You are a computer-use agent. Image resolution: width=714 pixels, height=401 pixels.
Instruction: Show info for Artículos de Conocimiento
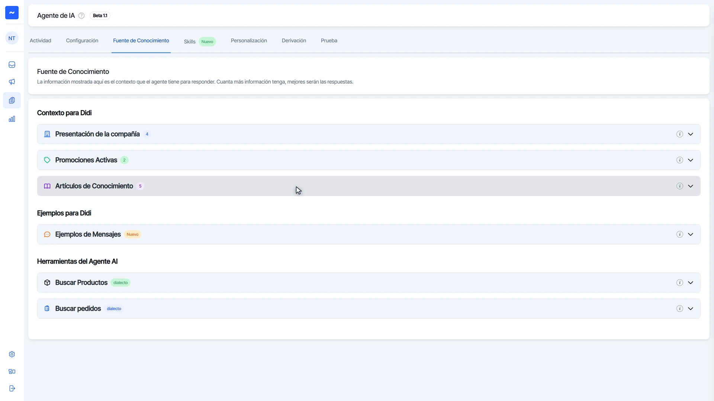point(679,186)
